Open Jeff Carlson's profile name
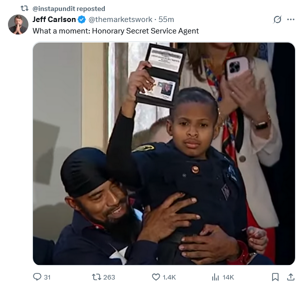The image size is (304, 288). point(54,19)
